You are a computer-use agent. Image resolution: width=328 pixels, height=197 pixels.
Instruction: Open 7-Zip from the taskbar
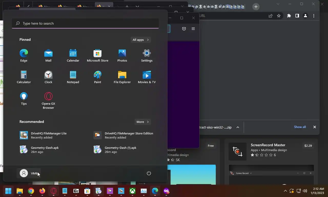[76, 191]
